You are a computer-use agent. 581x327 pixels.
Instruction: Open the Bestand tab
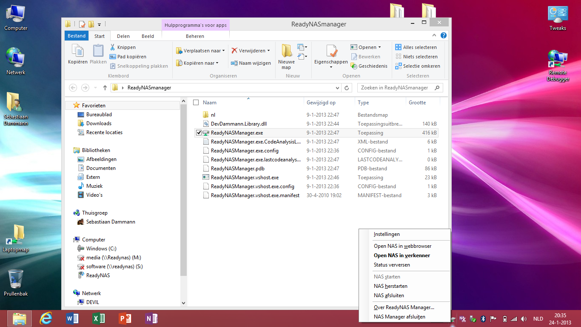click(77, 36)
